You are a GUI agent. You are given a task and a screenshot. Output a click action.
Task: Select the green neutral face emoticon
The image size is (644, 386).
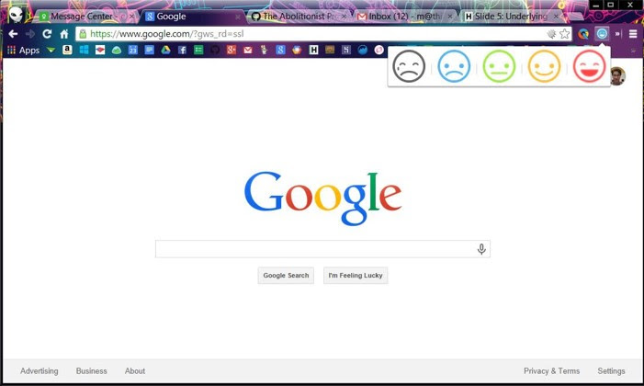click(499, 66)
